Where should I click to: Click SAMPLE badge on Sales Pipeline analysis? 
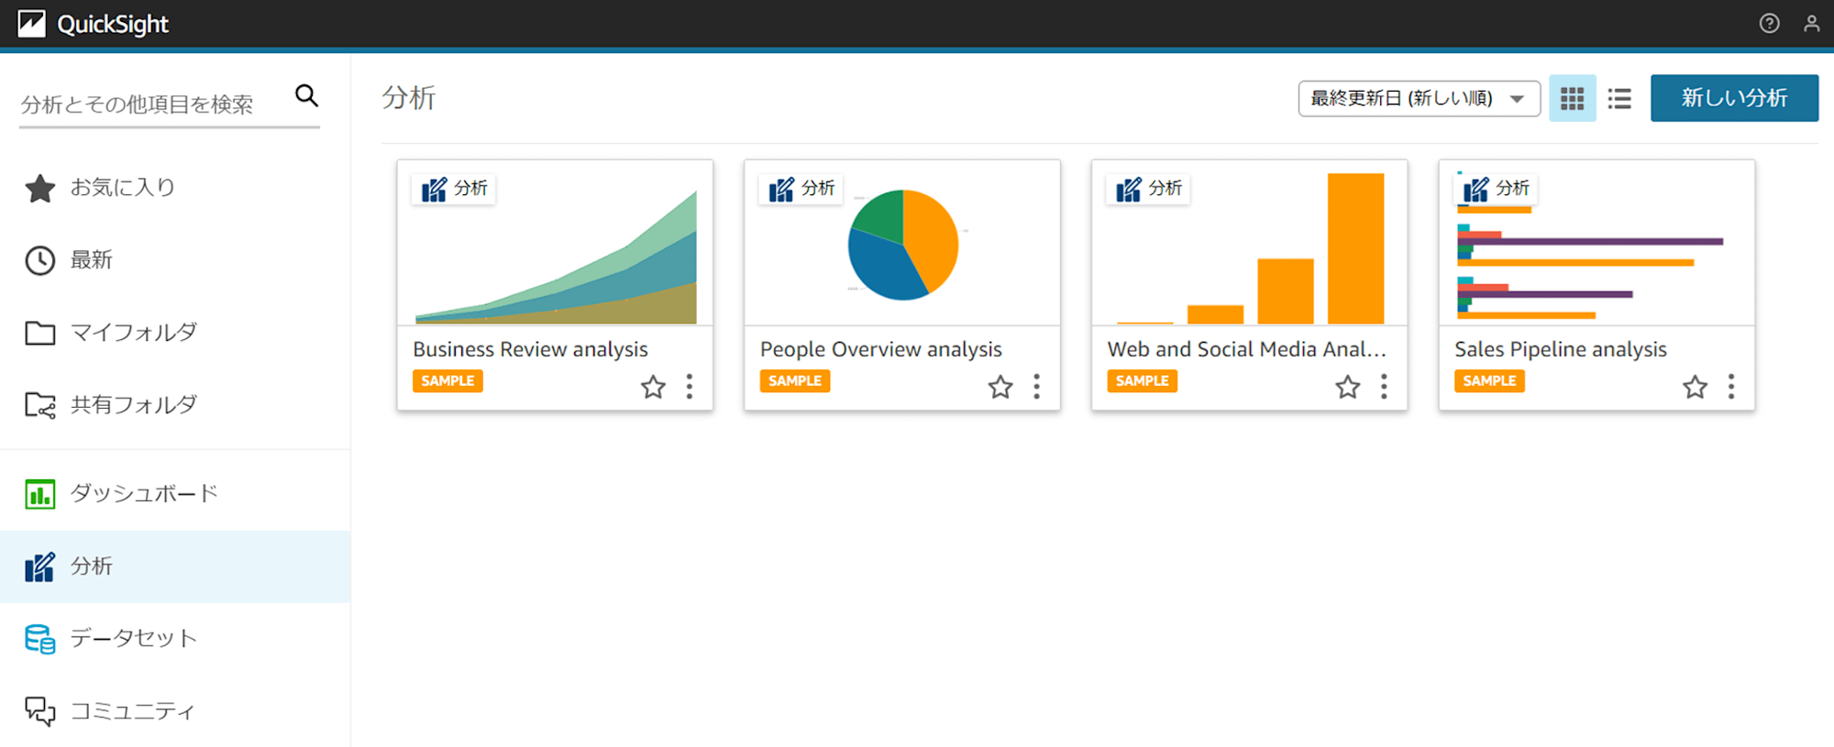coord(1489,381)
